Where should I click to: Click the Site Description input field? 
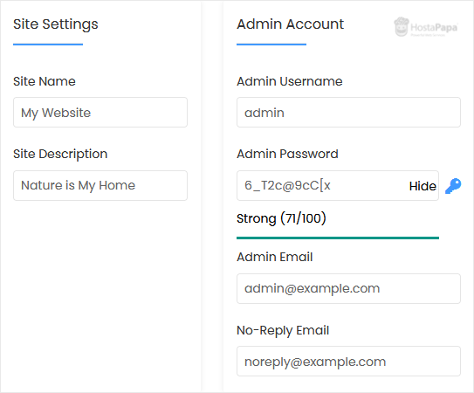click(100, 185)
